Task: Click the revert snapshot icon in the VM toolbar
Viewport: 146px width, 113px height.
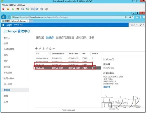Action: click(27, 9)
